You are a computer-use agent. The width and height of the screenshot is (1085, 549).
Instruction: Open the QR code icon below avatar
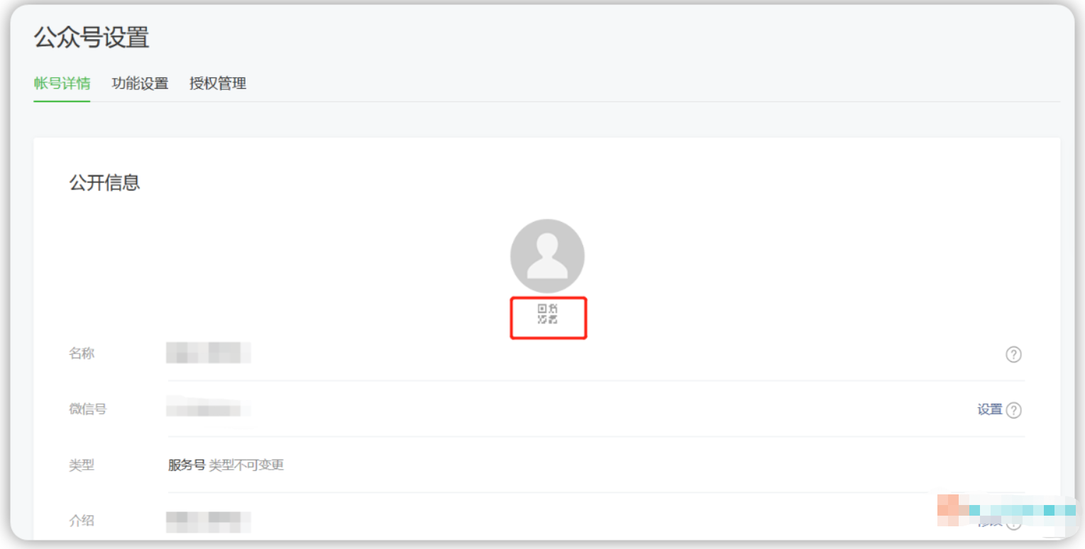coord(547,314)
